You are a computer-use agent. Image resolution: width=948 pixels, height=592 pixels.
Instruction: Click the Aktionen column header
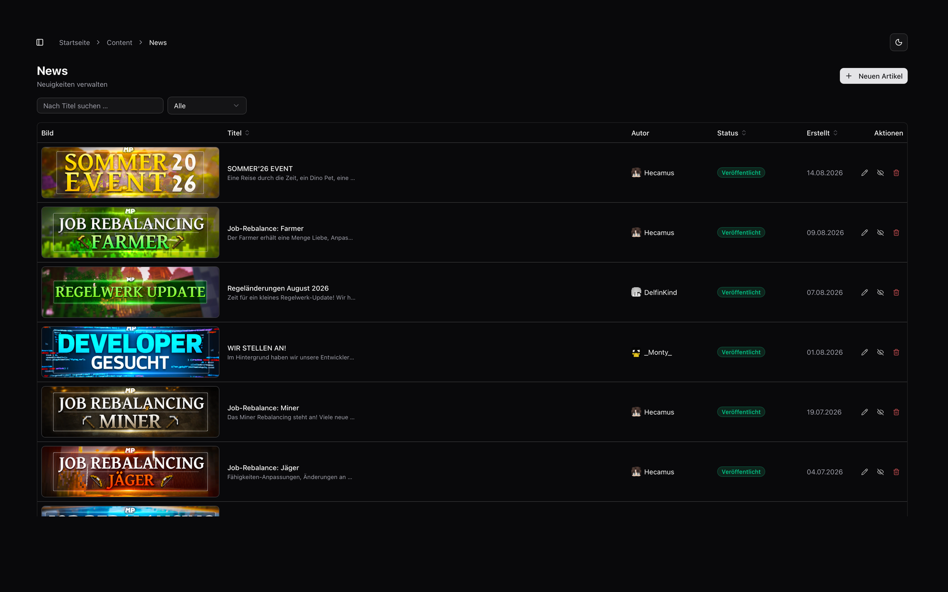[x=888, y=133]
